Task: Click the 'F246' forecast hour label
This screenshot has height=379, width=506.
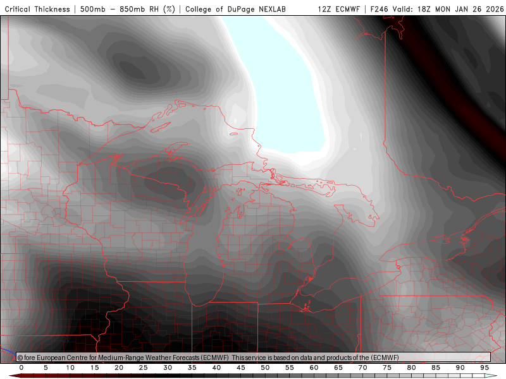Action: pyautogui.click(x=379, y=9)
